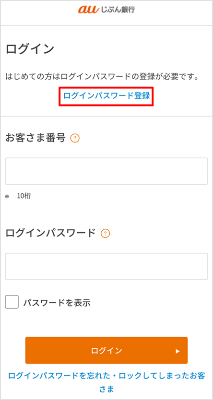Open forgot or locked login password link
The width and height of the screenshot is (213, 400).
(106, 383)
